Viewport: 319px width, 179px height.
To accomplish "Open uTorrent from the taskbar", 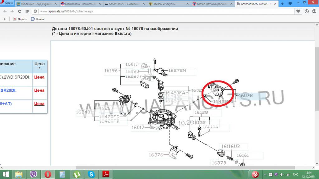I will (77, 174).
